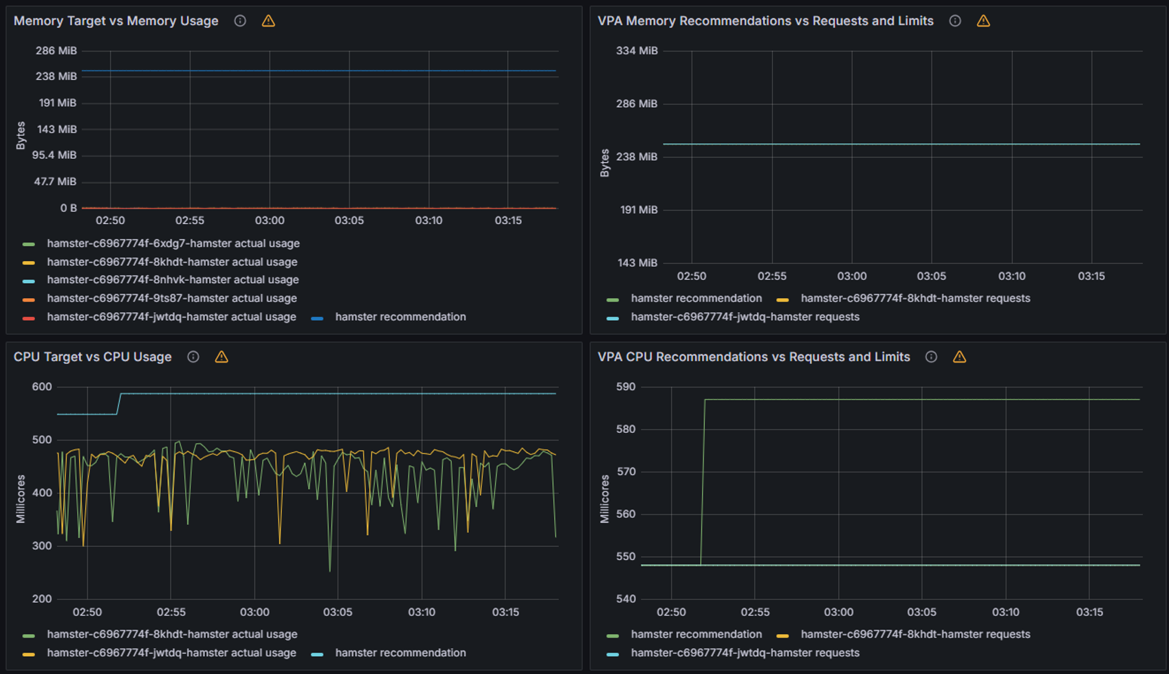
Task: Click 03:00 time label in CPU Target chart
Action: click(x=254, y=611)
